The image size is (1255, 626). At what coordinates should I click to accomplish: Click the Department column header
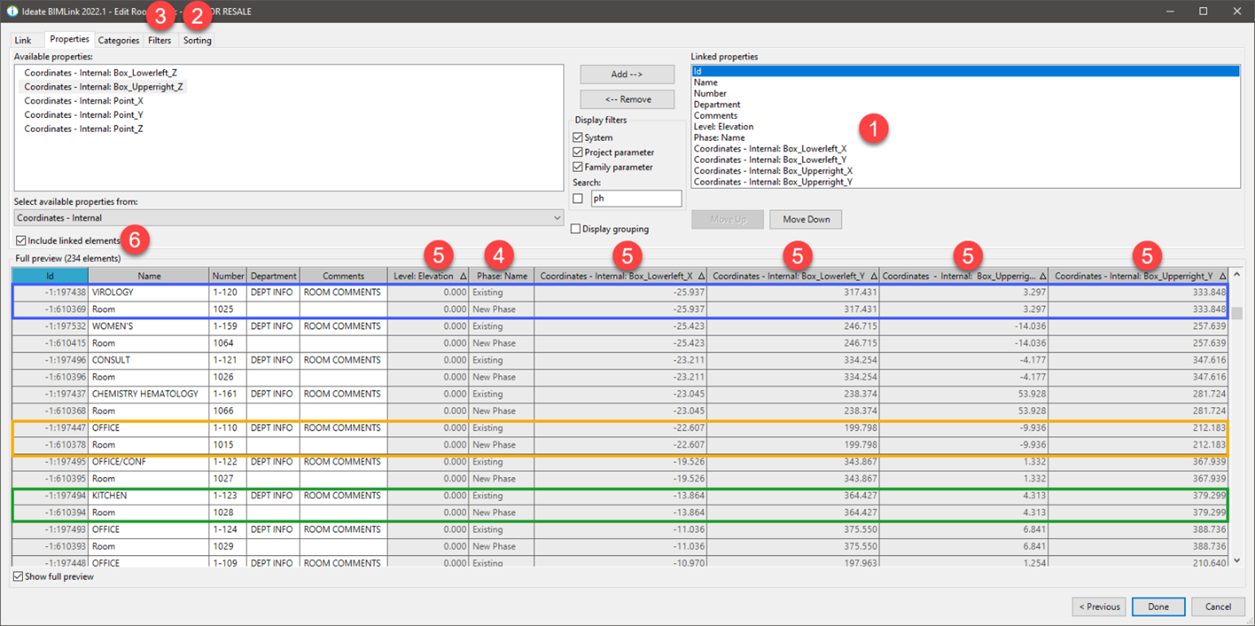pyautogui.click(x=273, y=276)
